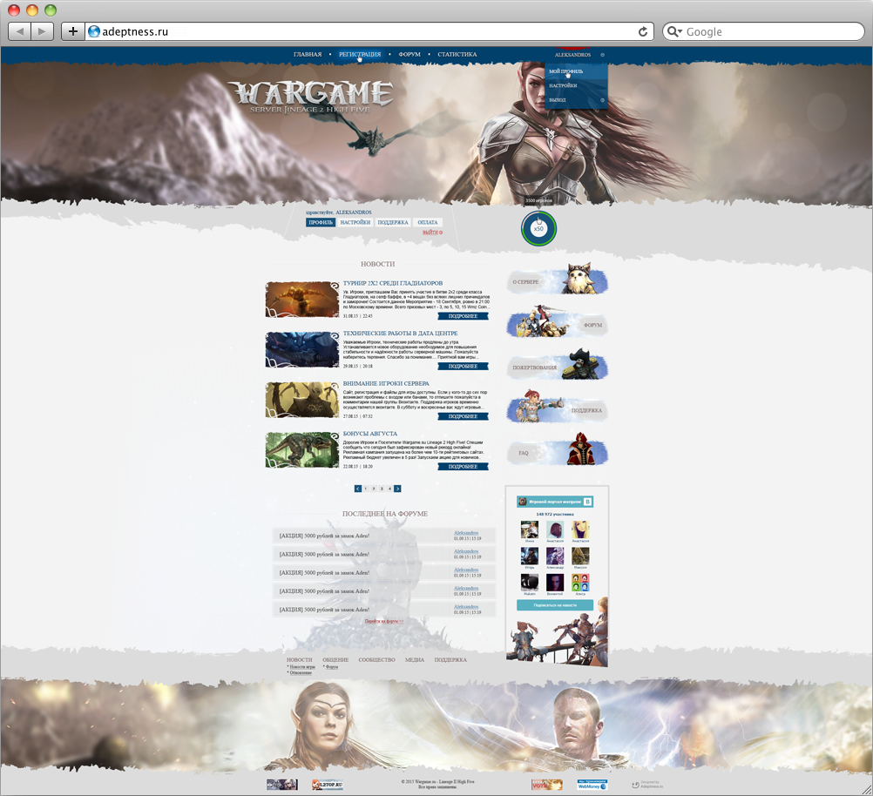Viewport: 873px width, 796px height.
Task: Go to the next news page arrow
Action: (397, 489)
